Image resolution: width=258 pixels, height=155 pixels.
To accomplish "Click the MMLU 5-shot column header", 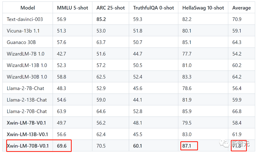I will coord(72,8).
